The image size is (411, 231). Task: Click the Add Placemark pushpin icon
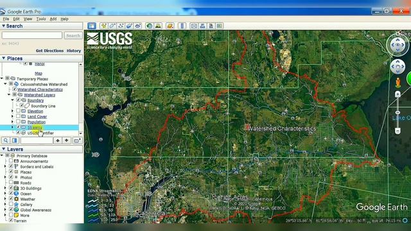[104, 26]
